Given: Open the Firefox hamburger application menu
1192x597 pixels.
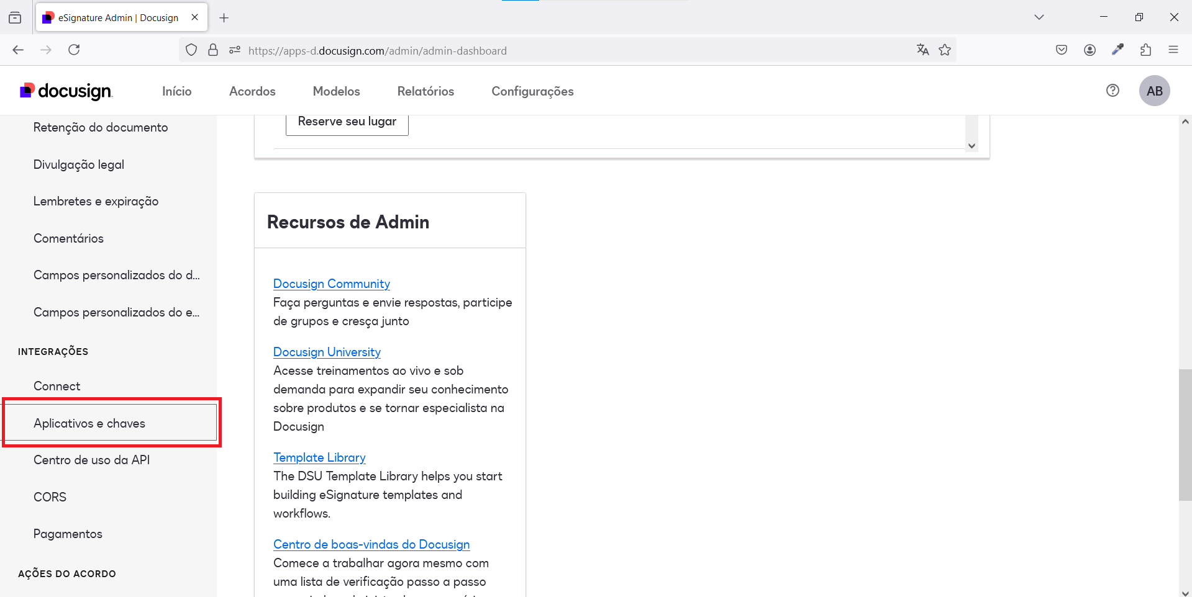Looking at the screenshot, I should click(x=1173, y=50).
